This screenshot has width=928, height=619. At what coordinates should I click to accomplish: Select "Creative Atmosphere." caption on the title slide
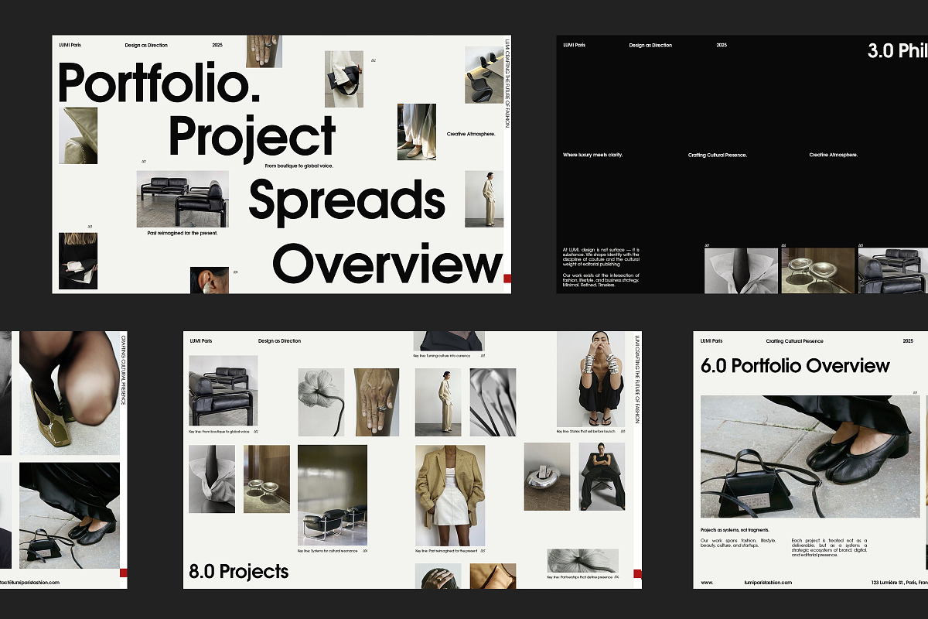(470, 134)
